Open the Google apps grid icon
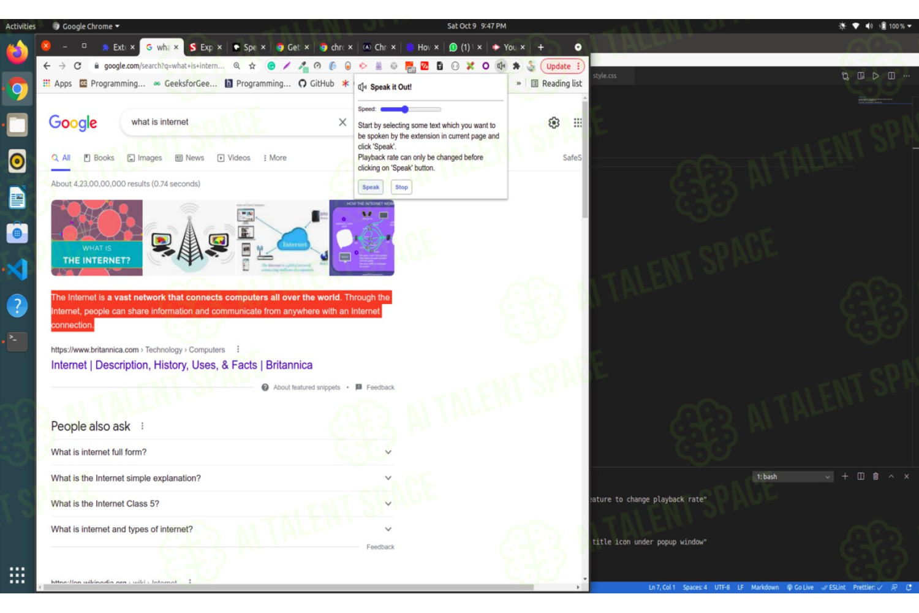Image resolution: width=919 pixels, height=613 pixels. [x=578, y=123]
